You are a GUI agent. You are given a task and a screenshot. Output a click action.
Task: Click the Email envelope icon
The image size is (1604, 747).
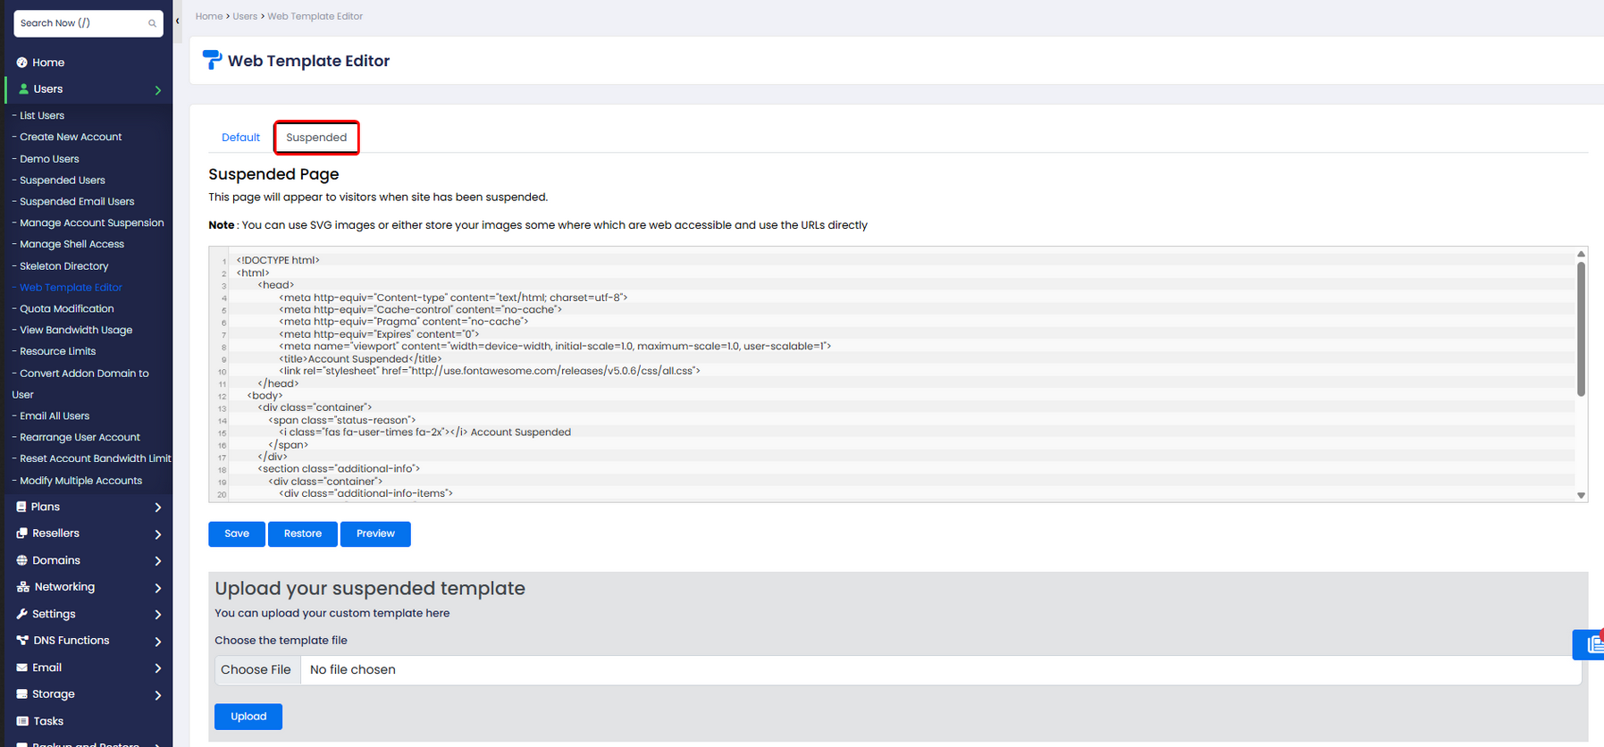click(x=22, y=667)
